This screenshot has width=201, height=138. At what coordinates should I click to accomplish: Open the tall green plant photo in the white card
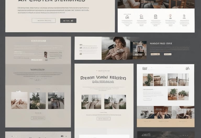[148, 80]
